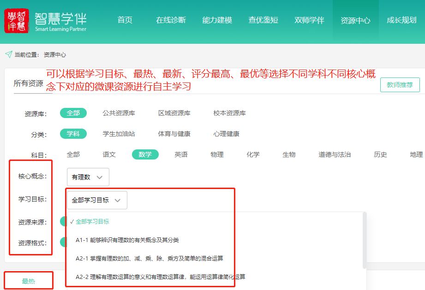
Task: Go to 能力建模 in top navigation
Action: 217,20
